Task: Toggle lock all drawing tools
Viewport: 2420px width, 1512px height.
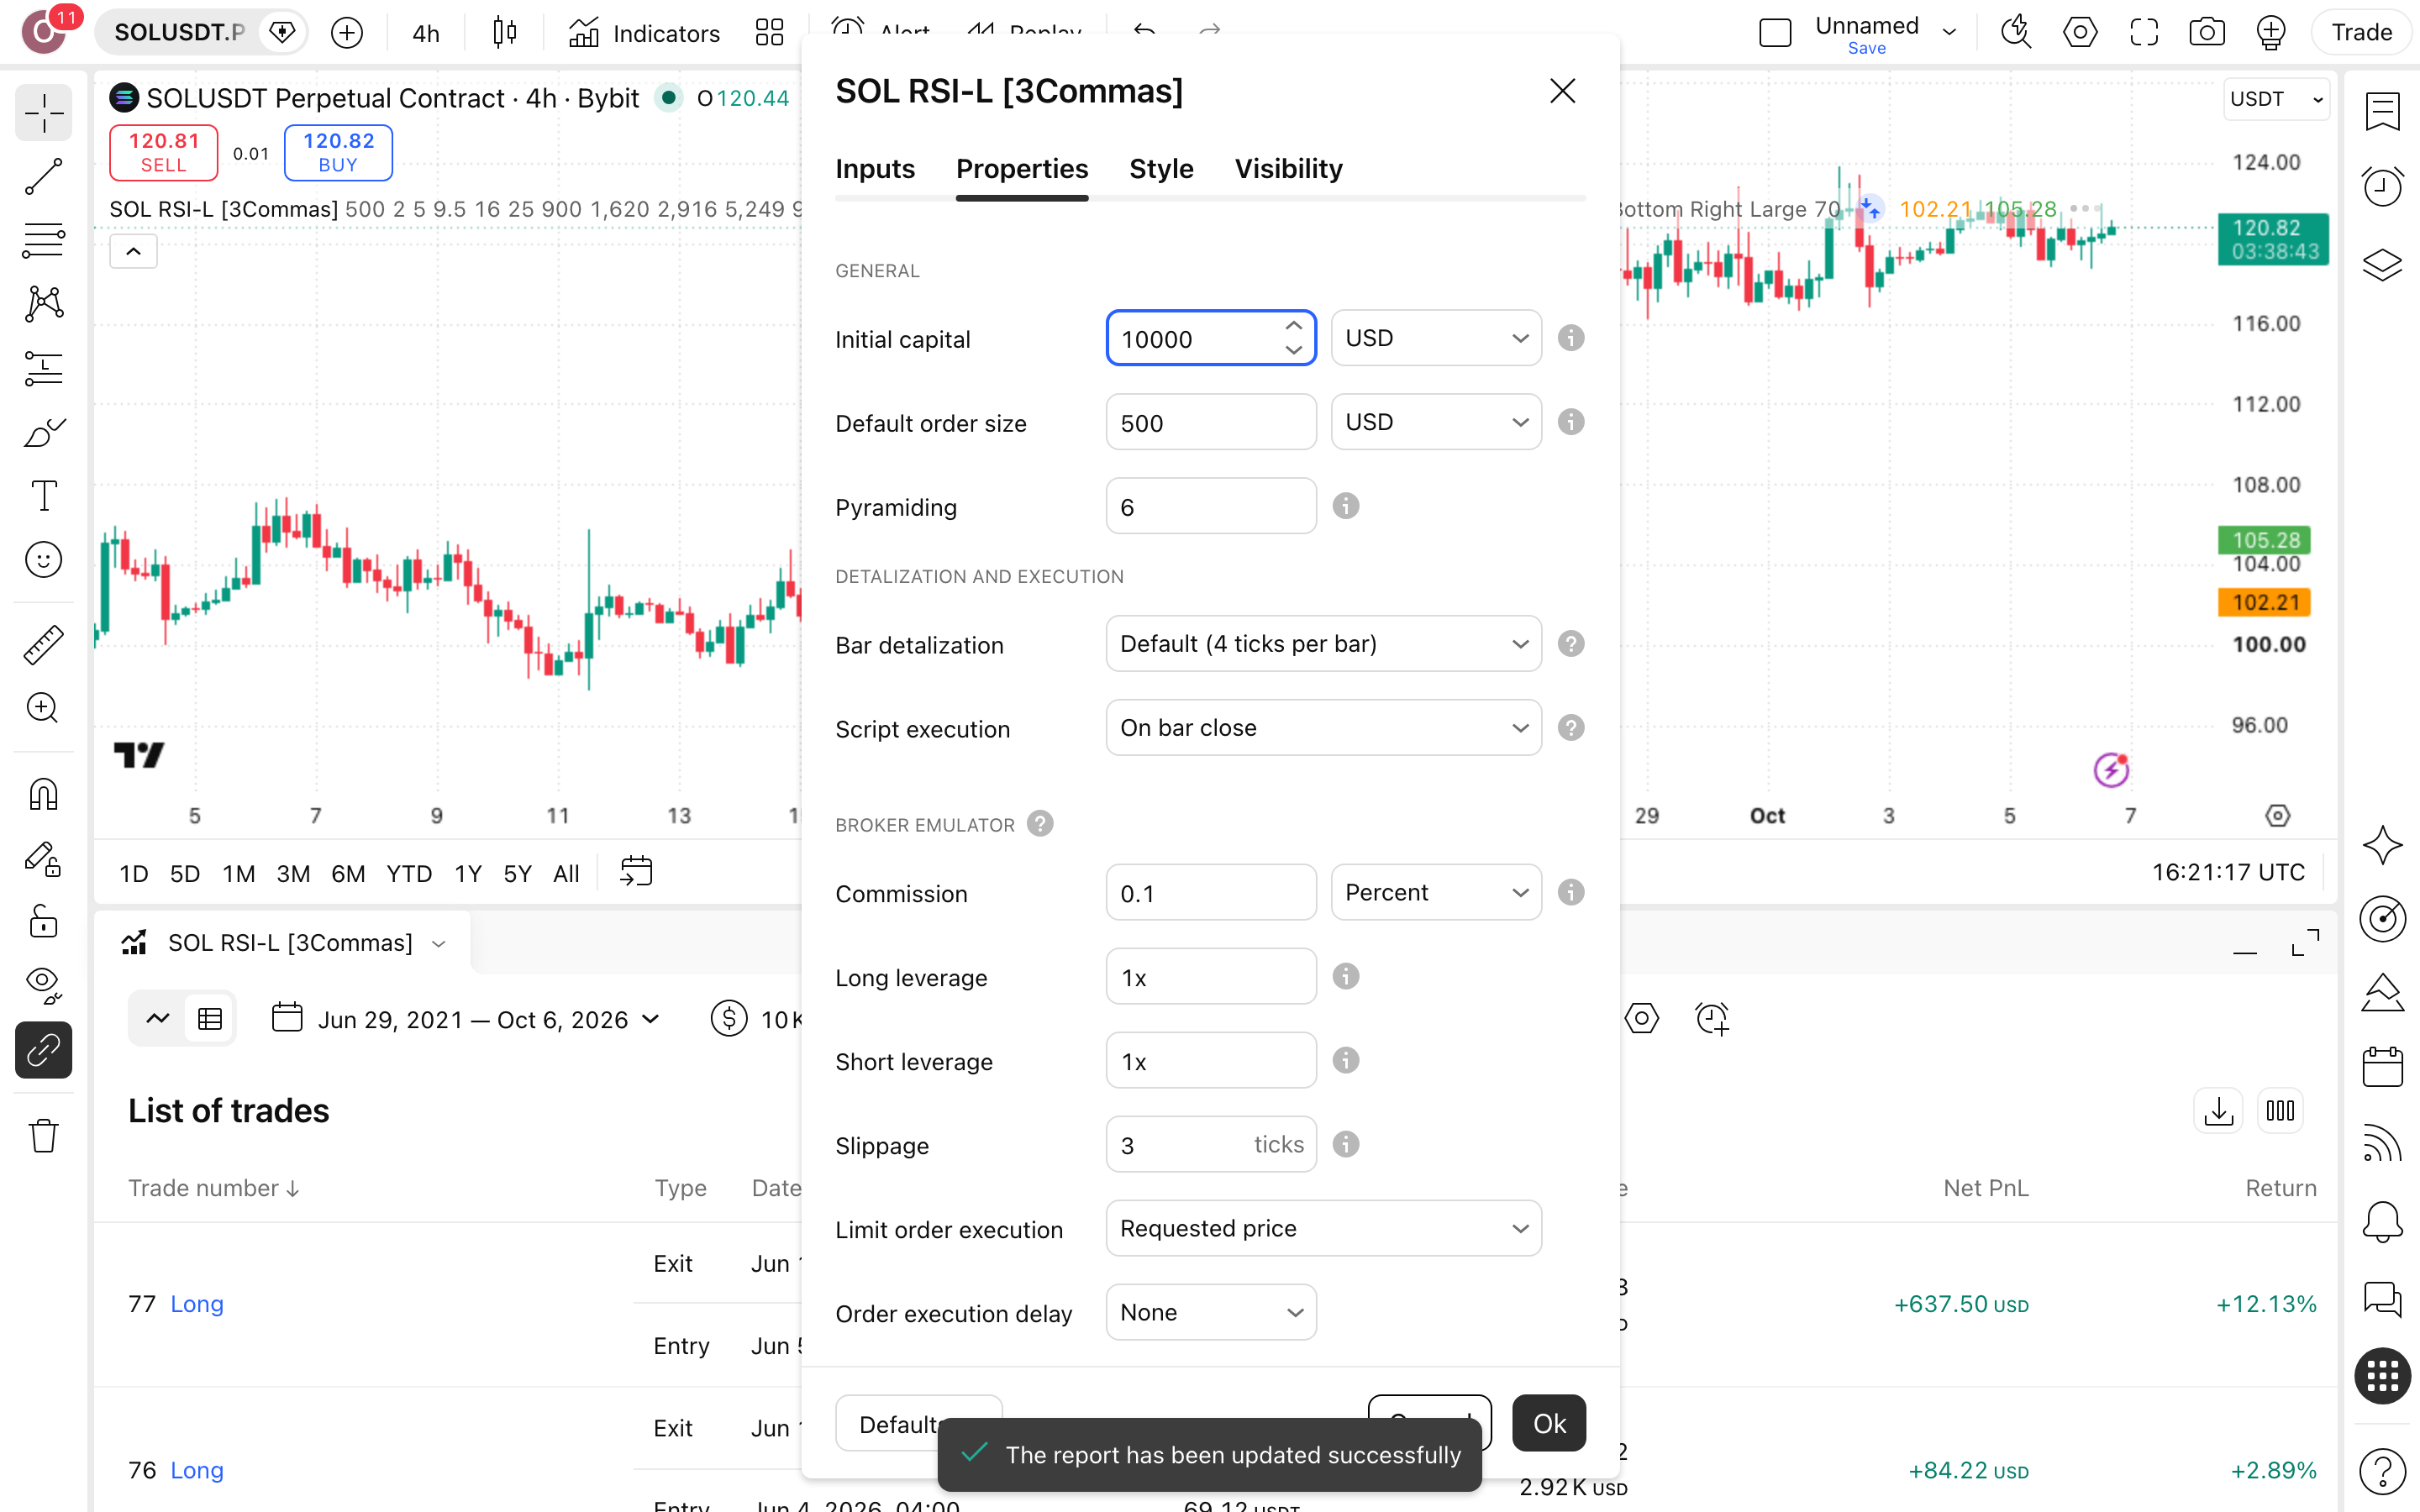Action: click(x=43, y=921)
